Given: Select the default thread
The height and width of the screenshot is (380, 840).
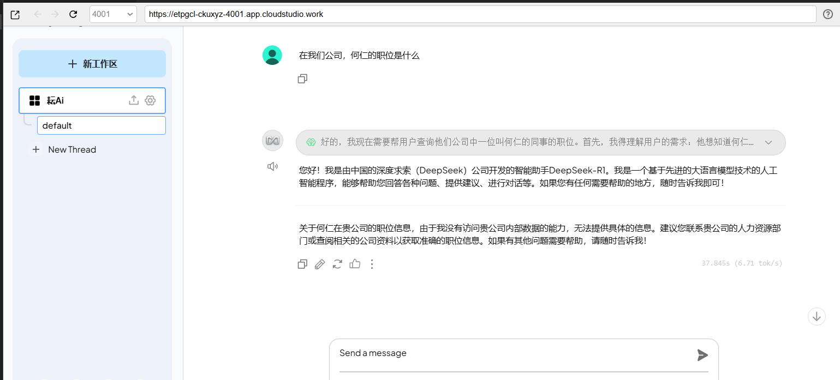Looking at the screenshot, I should click(x=101, y=125).
